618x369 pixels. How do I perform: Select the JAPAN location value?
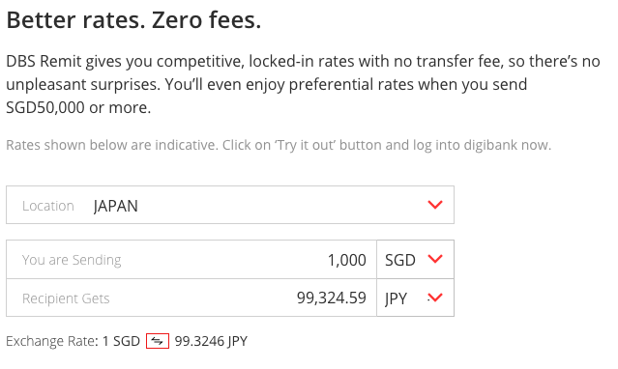click(x=115, y=206)
